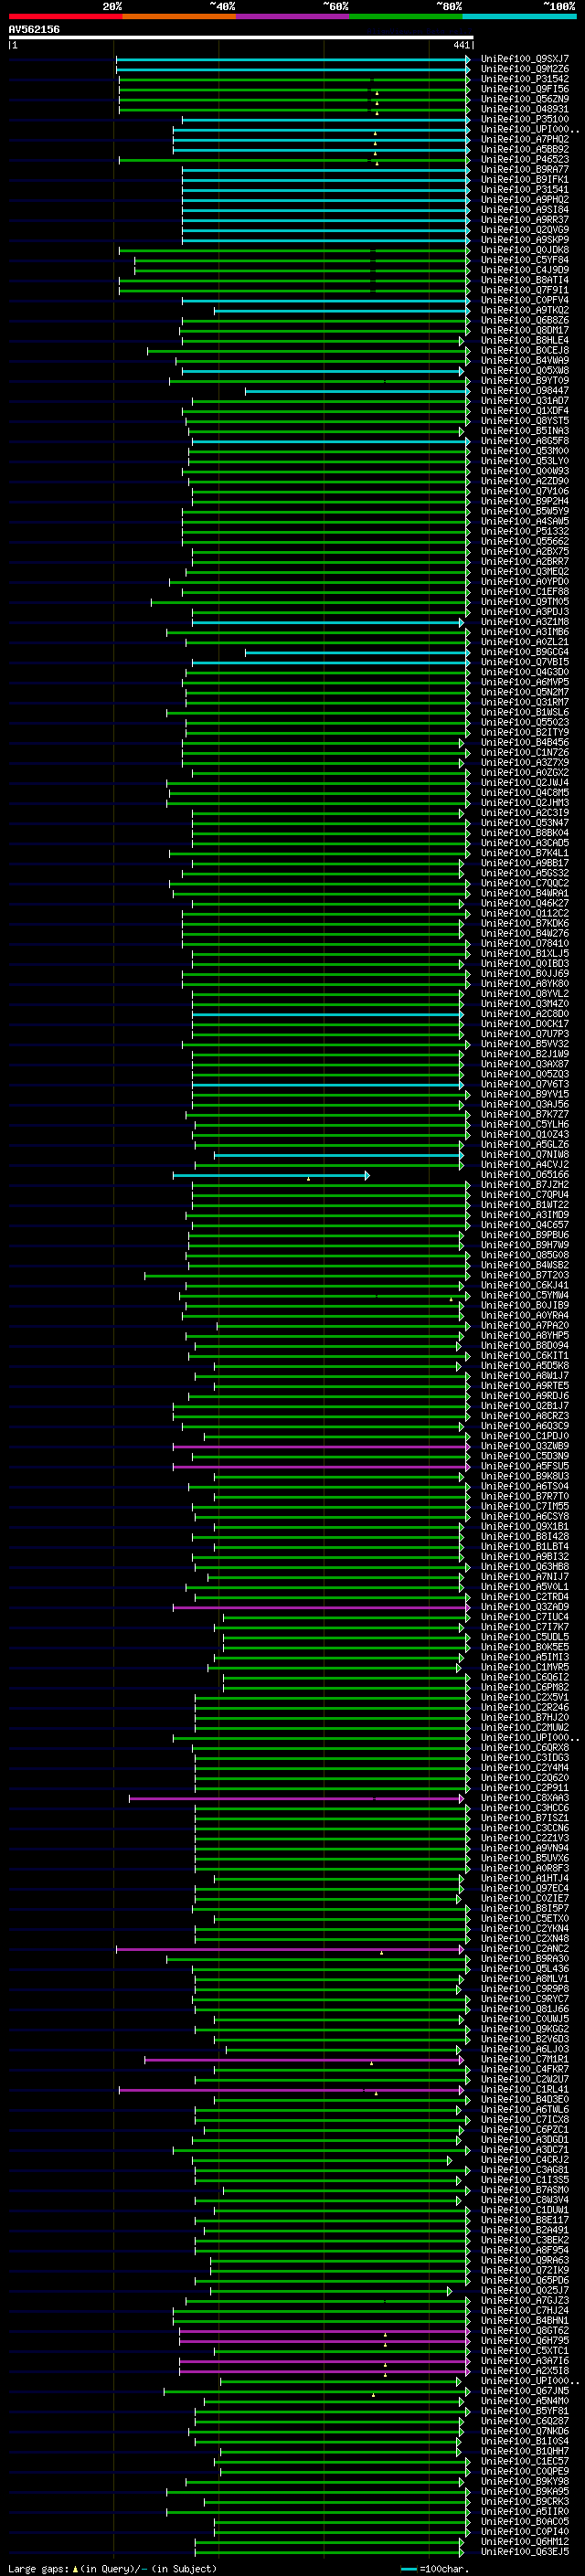Screen dimensions: 585x2576
Task: Select purple hit entry UniRef100_Q3ZAD9
Action: pyautogui.click(x=524, y=1607)
